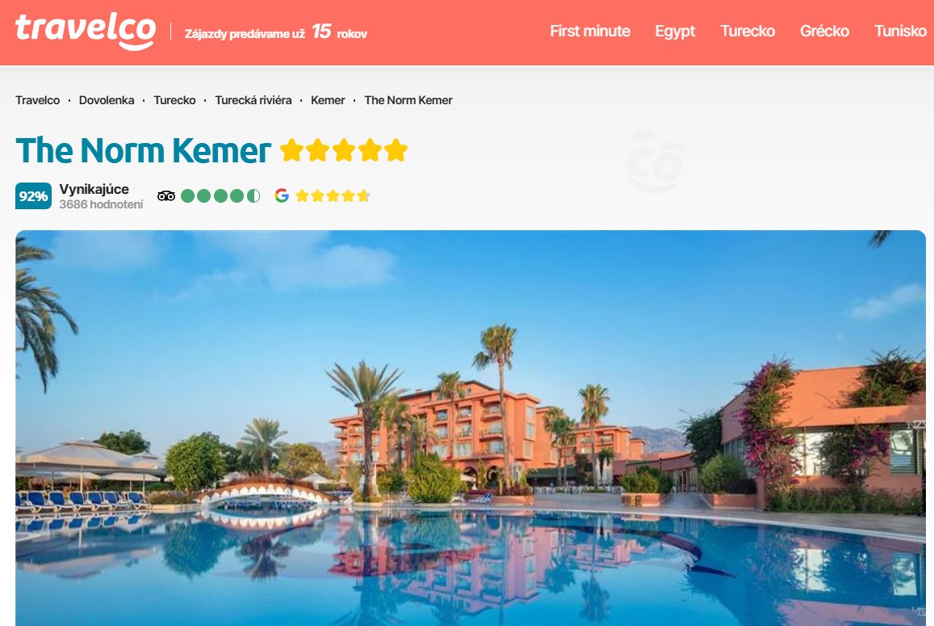Screen dimensions: 934x626
Task: Click the TripAdvisor owl icon
Action: 166,195
